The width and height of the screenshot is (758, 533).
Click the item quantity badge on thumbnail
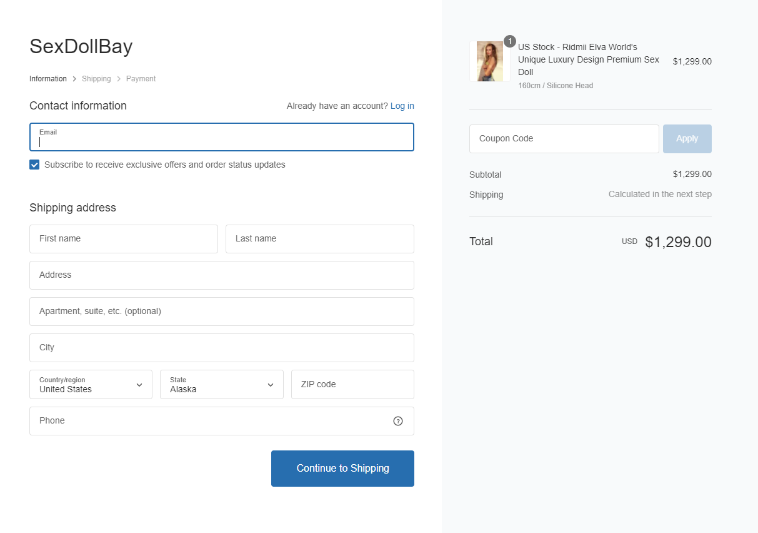pos(510,41)
